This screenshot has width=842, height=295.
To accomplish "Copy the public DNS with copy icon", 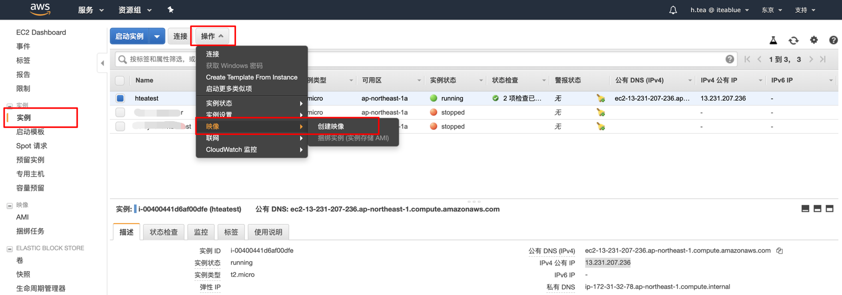I will [779, 251].
